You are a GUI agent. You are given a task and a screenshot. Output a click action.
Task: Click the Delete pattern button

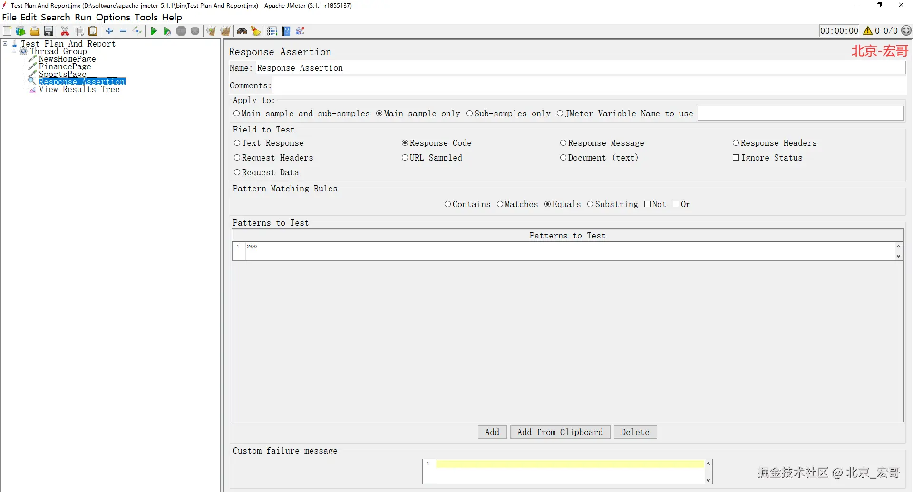coord(635,432)
